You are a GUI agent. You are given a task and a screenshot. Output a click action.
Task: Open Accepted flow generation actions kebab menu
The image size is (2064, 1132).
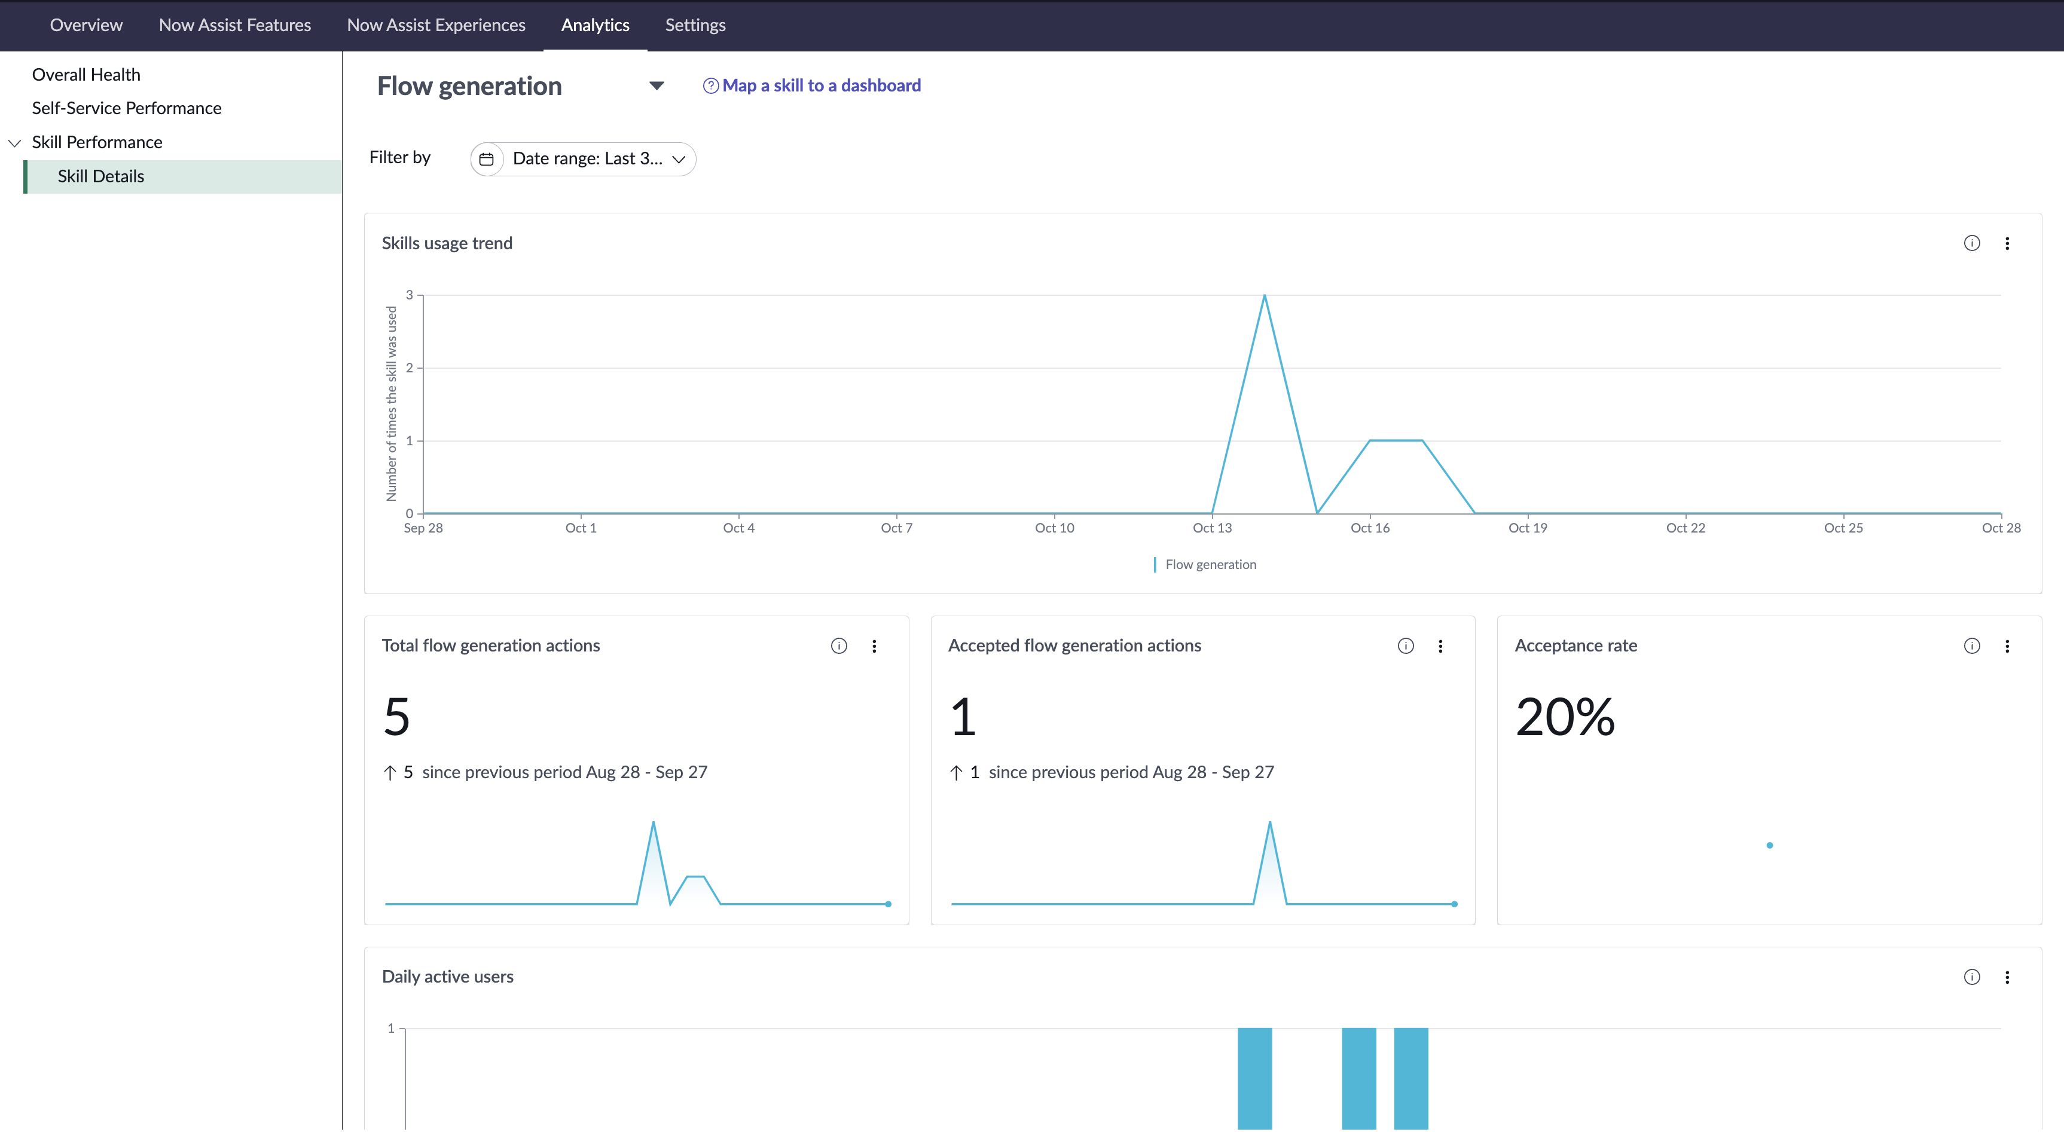click(1440, 645)
